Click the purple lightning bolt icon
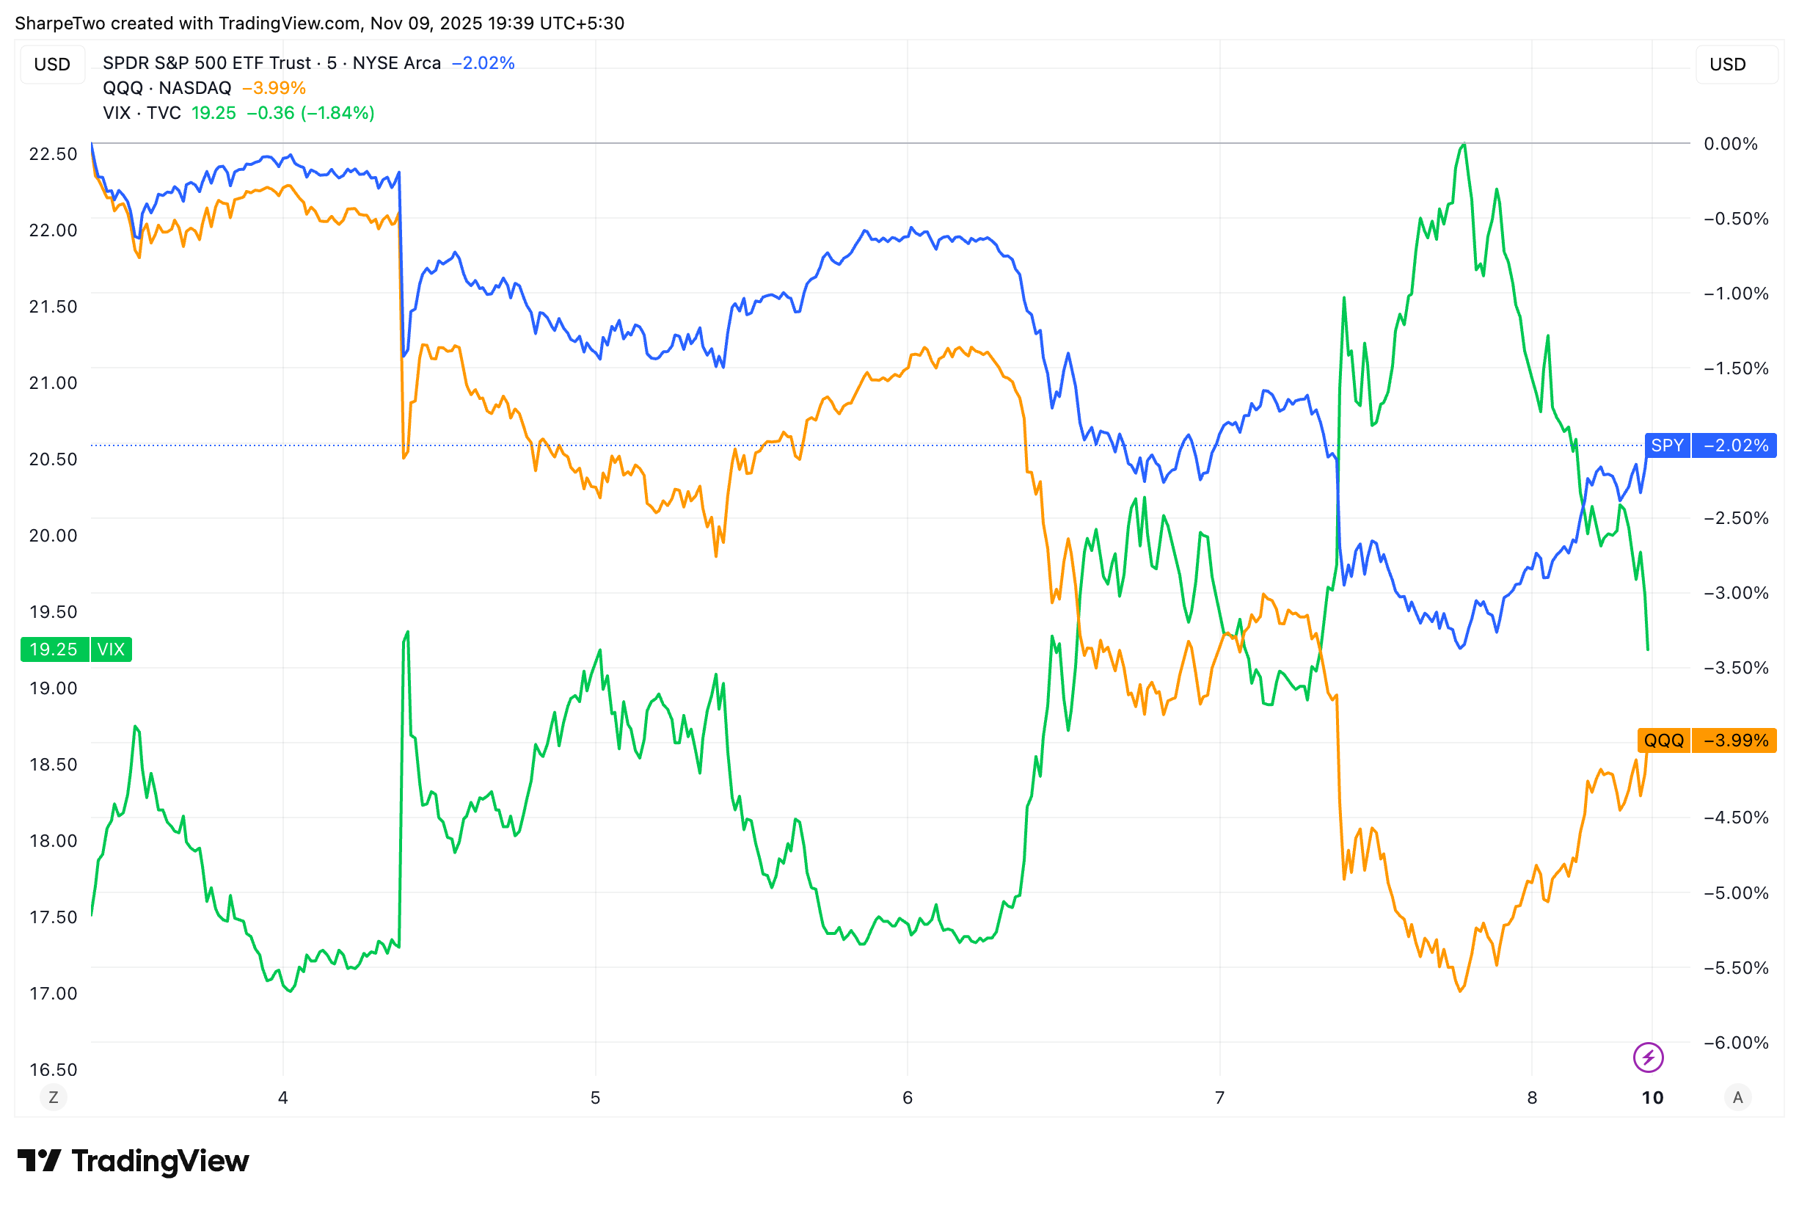 [1648, 1057]
